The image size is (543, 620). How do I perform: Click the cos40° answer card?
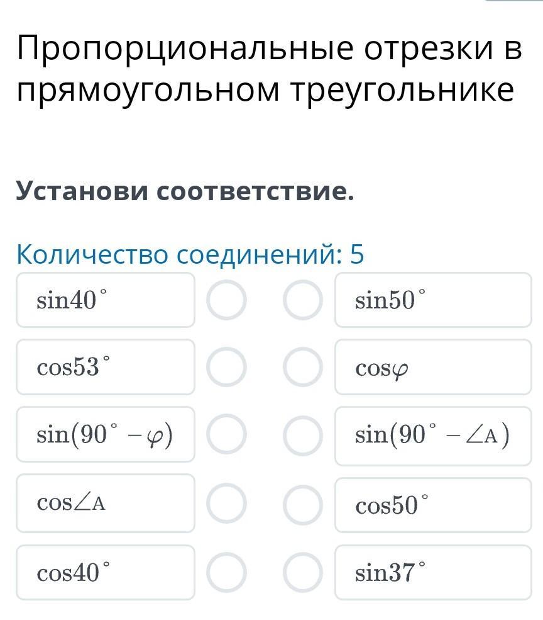[x=106, y=572]
